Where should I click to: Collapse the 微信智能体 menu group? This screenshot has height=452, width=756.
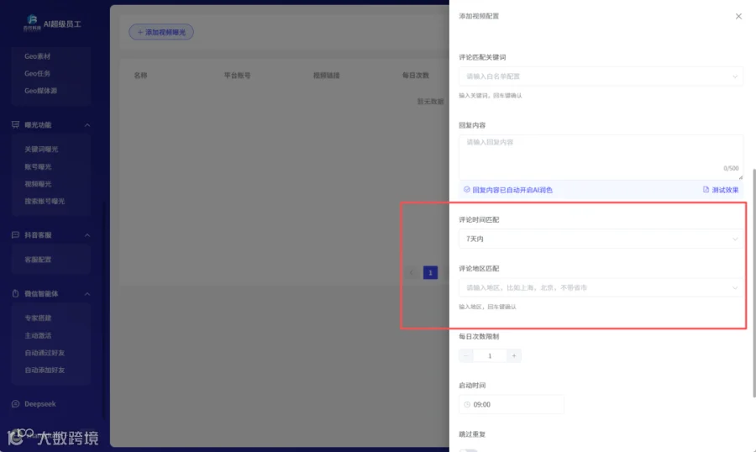(x=87, y=293)
